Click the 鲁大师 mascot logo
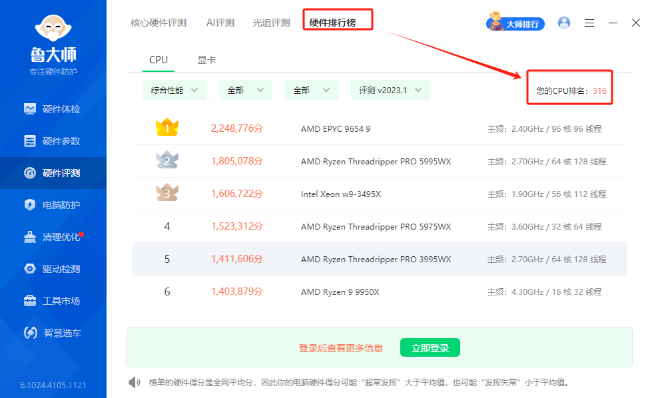652x398 pixels. point(53,28)
